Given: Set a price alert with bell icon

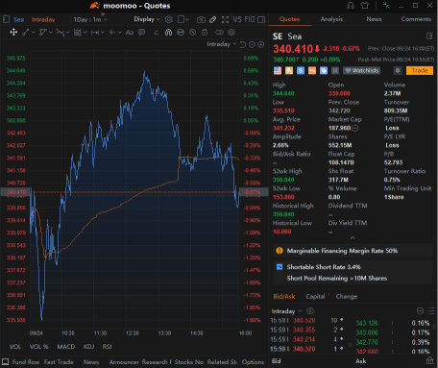Looking at the screenshot, I should pos(398,70).
